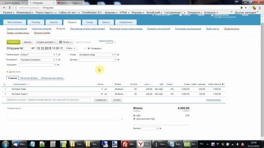This screenshot has width=264, height=148.
Task: Open the Цена column dropdown
Action: point(148,84)
